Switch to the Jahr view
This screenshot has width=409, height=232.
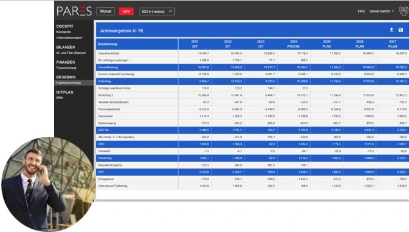pyautogui.click(x=126, y=11)
